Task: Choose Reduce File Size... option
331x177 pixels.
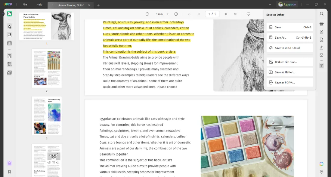Action: point(289,62)
